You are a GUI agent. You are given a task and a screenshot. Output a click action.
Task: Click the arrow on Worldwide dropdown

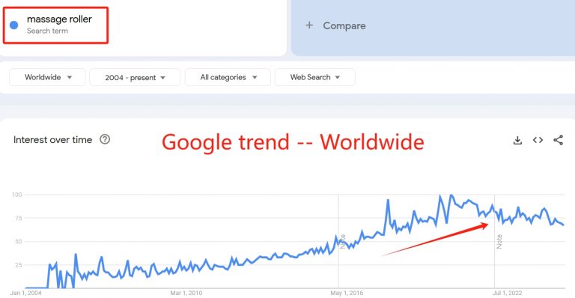[x=70, y=77]
